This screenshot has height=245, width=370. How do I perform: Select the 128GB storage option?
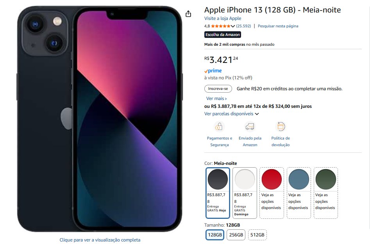pos(215,235)
